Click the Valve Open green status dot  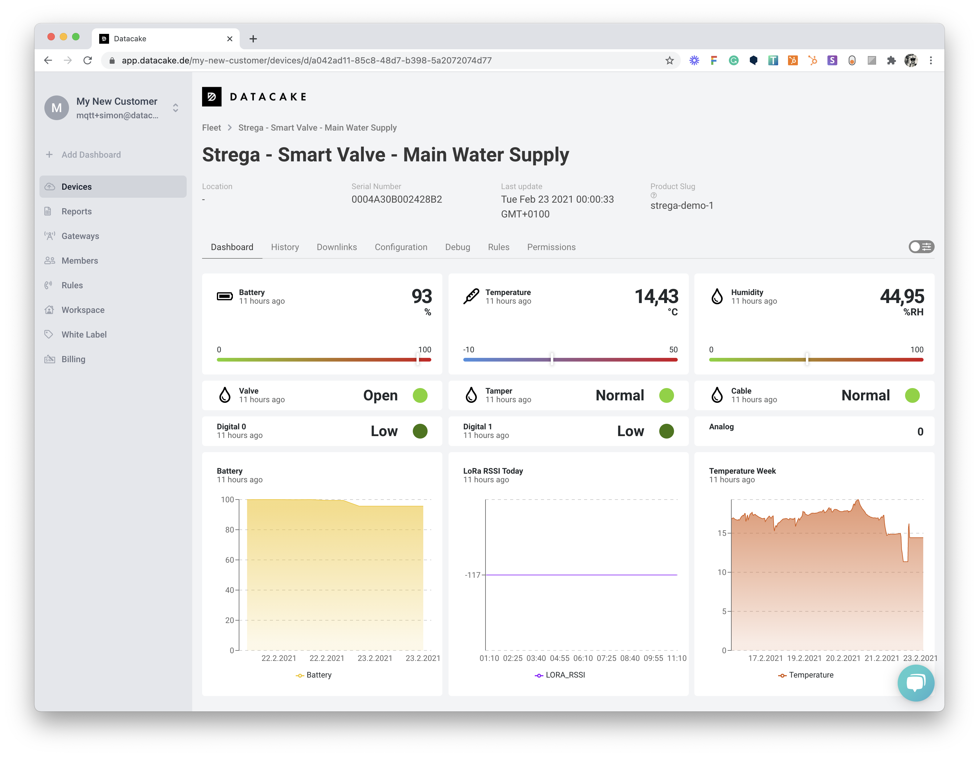click(420, 395)
